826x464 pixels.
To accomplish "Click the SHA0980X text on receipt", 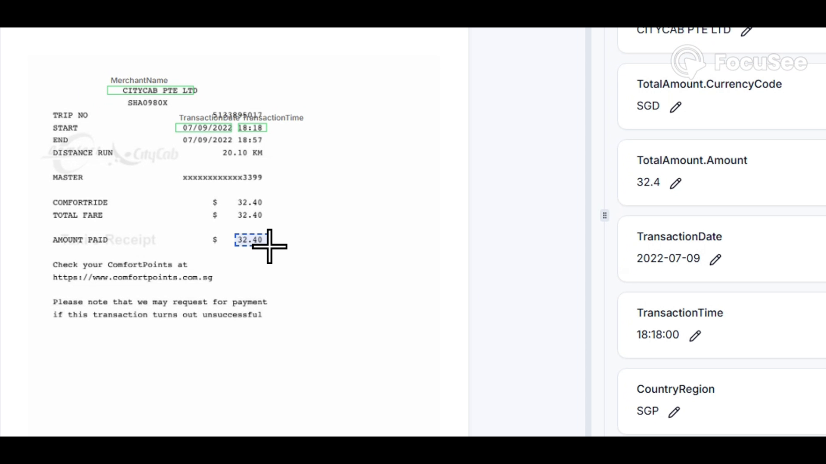I will (x=148, y=103).
